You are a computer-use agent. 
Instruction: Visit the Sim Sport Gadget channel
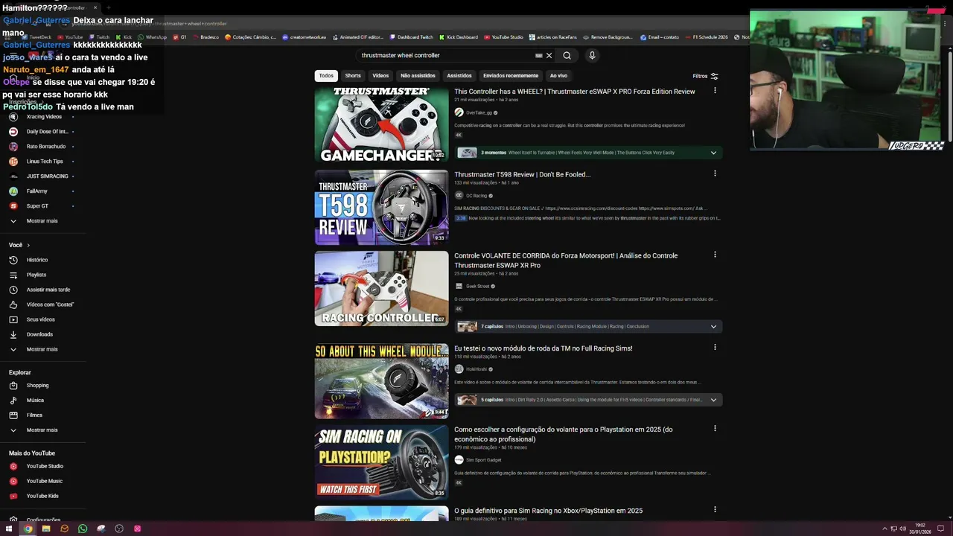(484, 459)
